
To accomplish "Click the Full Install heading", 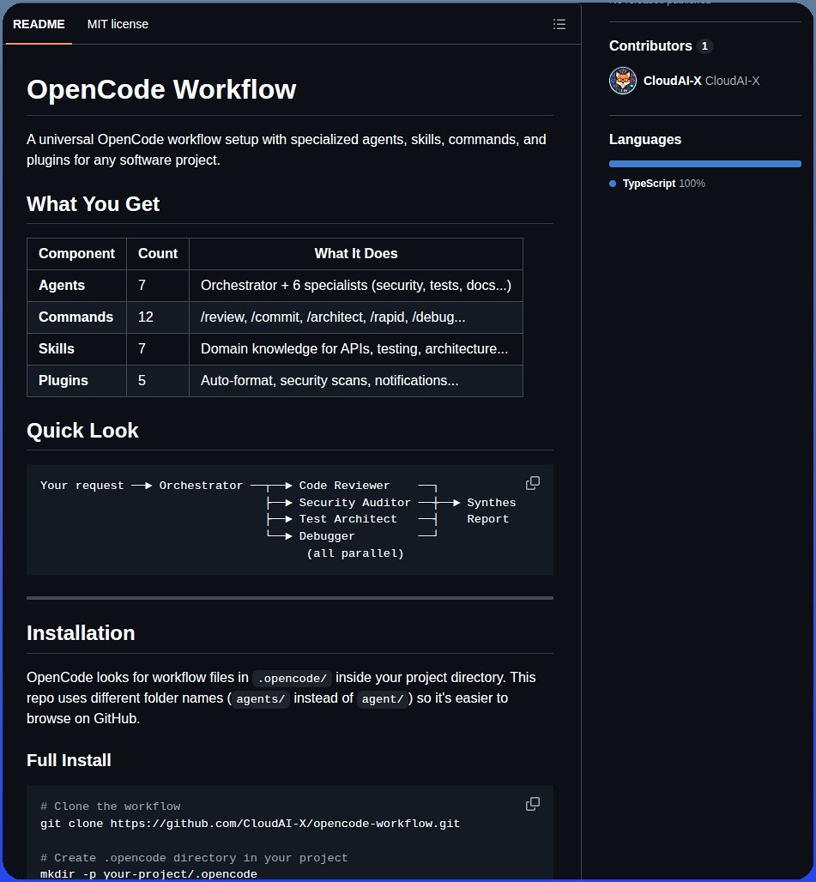I will click(69, 760).
